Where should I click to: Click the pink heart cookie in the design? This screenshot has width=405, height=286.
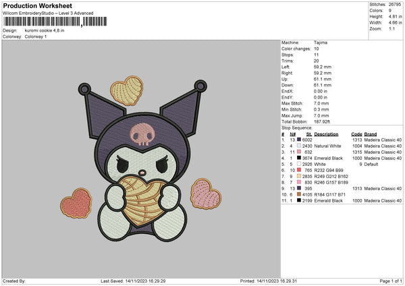[206, 194]
